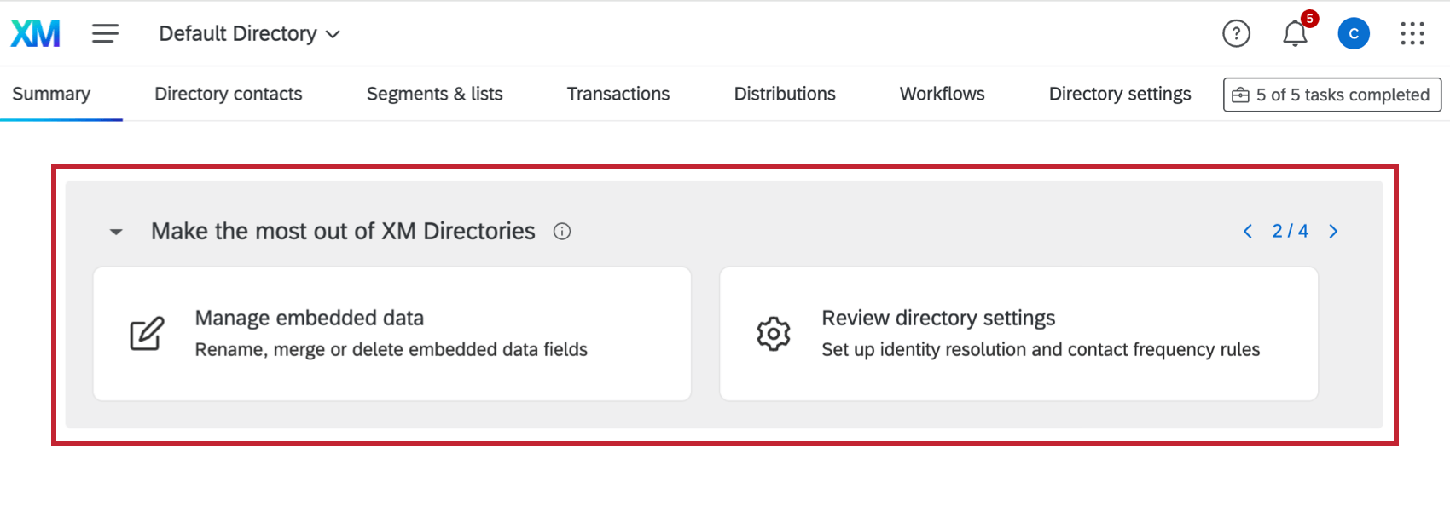Open the app switcher grid icon
Viewport: 1450px width, 511px height.
coord(1412,34)
